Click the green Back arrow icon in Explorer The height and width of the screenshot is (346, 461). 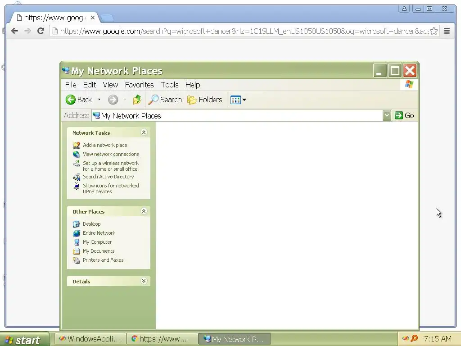(71, 100)
